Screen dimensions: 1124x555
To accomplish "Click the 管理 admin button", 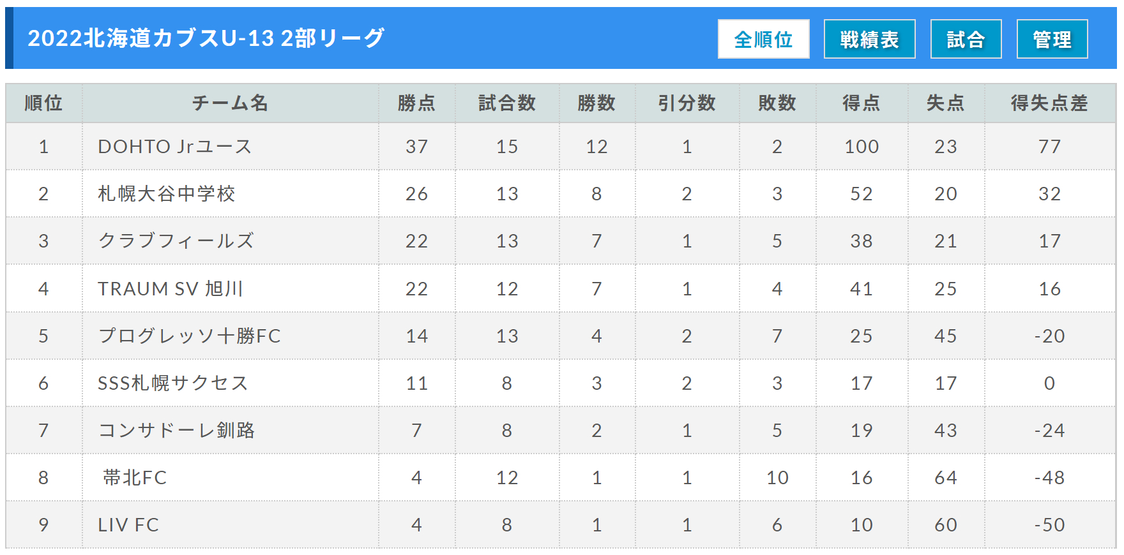I will [1052, 39].
